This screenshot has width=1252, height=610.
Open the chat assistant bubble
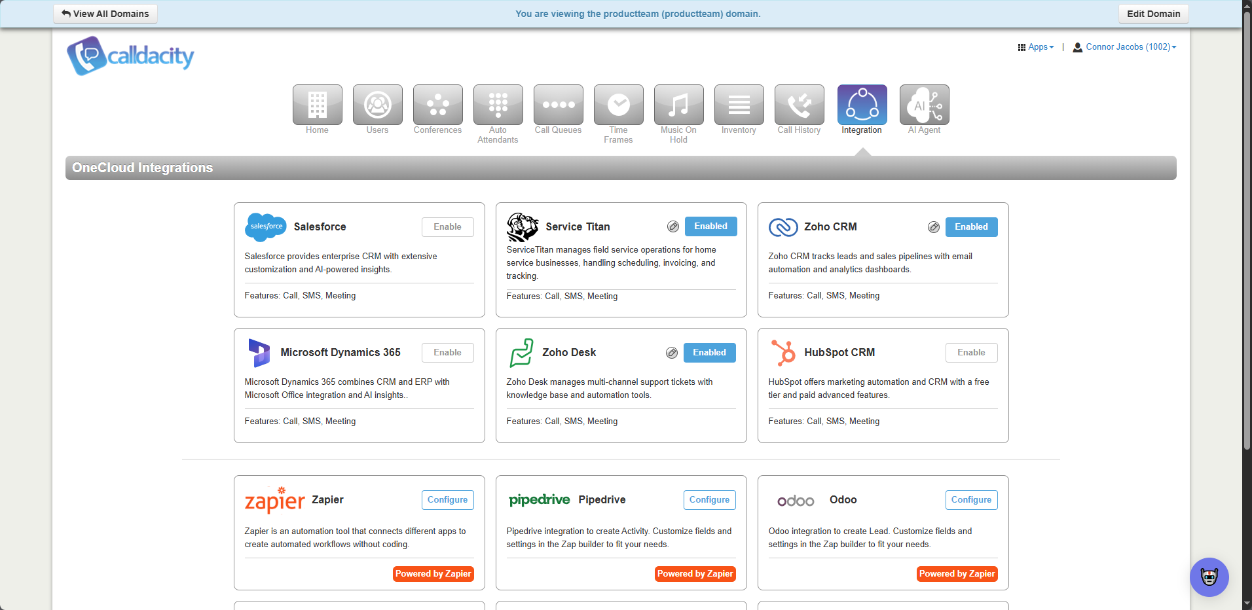tap(1209, 577)
